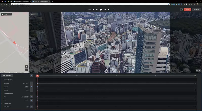Screen dimensions: 202x111
Task: Click the Play button in playback controls
Action: click(101, 10)
